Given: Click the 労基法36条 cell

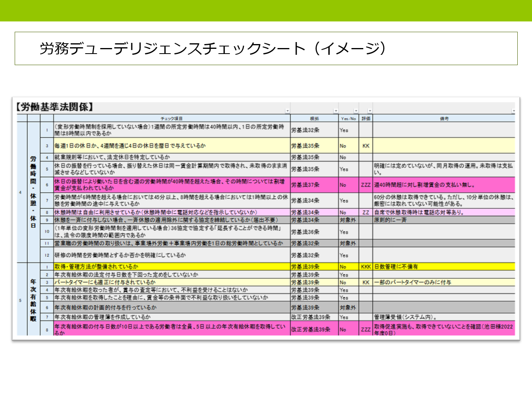Looking at the screenshot, I should point(314,232).
